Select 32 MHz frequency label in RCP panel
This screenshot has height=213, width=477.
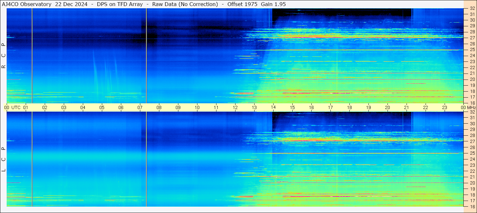[472, 8]
